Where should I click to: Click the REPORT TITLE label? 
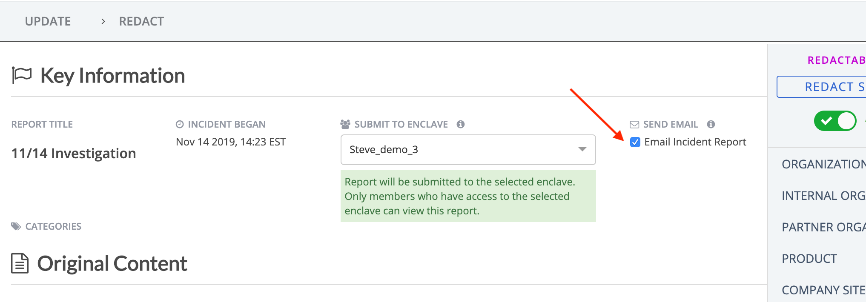point(42,124)
